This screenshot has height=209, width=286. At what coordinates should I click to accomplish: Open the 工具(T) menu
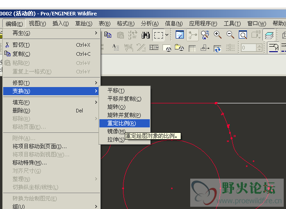click(x=232, y=24)
